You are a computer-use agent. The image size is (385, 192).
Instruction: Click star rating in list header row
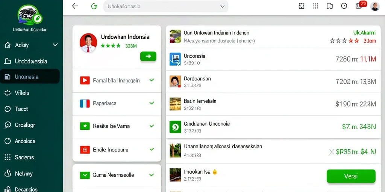tap(344, 41)
